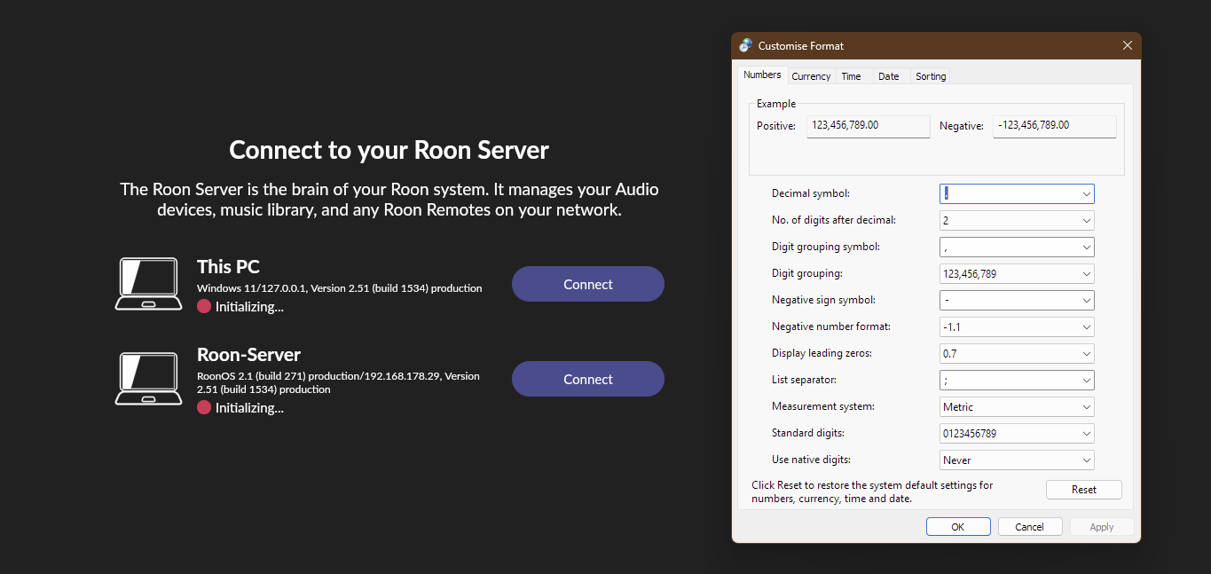This screenshot has width=1211, height=574.
Task: Click the Negative example field
Action: [x=1054, y=126]
